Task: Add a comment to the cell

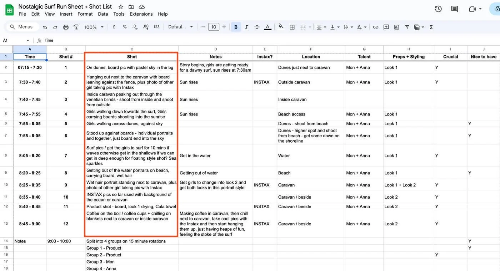Action: 386,27
